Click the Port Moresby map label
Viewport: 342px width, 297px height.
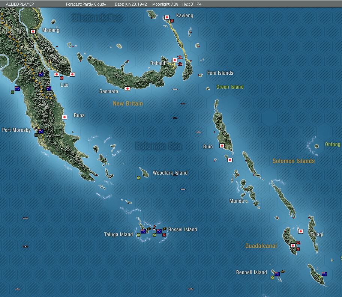pos(16,130)
